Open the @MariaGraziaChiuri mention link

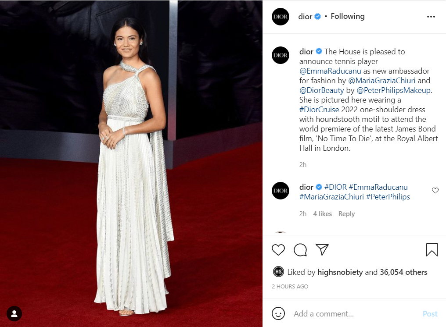(382, 81)
